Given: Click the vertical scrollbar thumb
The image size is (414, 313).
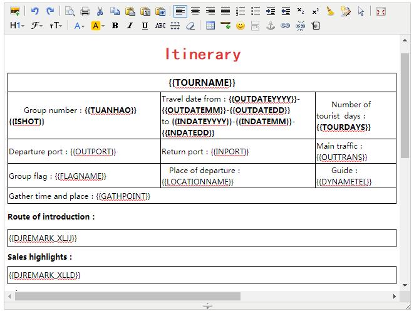Looking at the screenshot, I should point(405,105).
